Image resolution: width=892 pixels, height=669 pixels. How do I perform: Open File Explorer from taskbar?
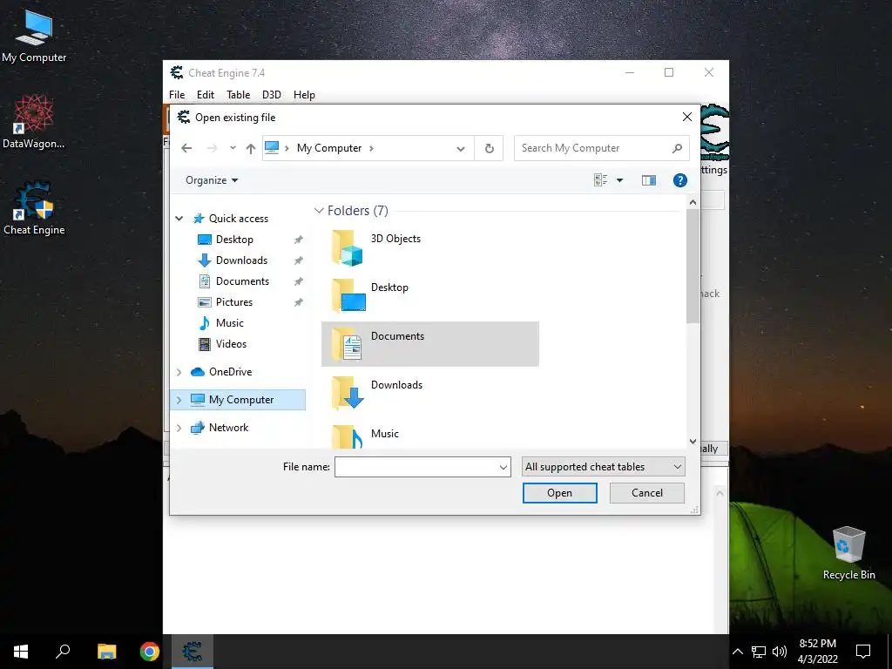click(x=106, y=652)
